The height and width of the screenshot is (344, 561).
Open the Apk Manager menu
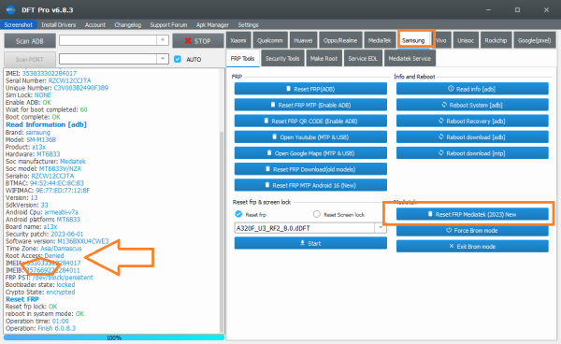212,24
